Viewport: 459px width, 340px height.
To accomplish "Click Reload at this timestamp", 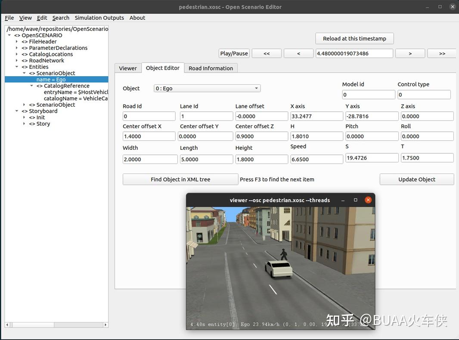I will tap(354, 38).
